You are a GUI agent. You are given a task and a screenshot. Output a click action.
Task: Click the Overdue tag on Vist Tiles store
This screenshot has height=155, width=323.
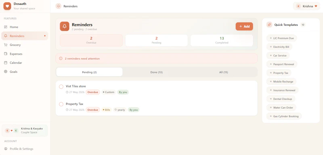[x=93, y=92]
